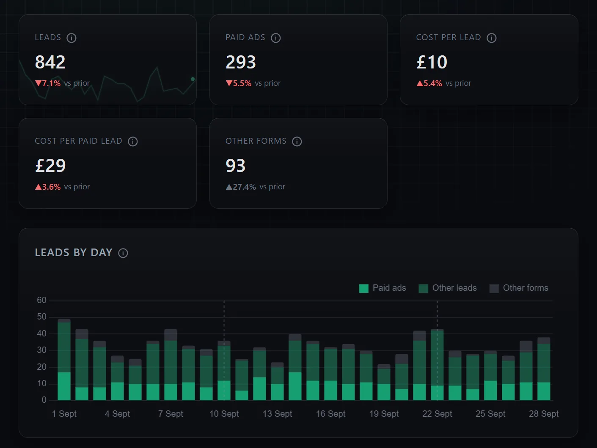Viewport: 597px width, 448px height.
Task: Click the info icon beside OTHER FORMS
Action: [297, 142]
